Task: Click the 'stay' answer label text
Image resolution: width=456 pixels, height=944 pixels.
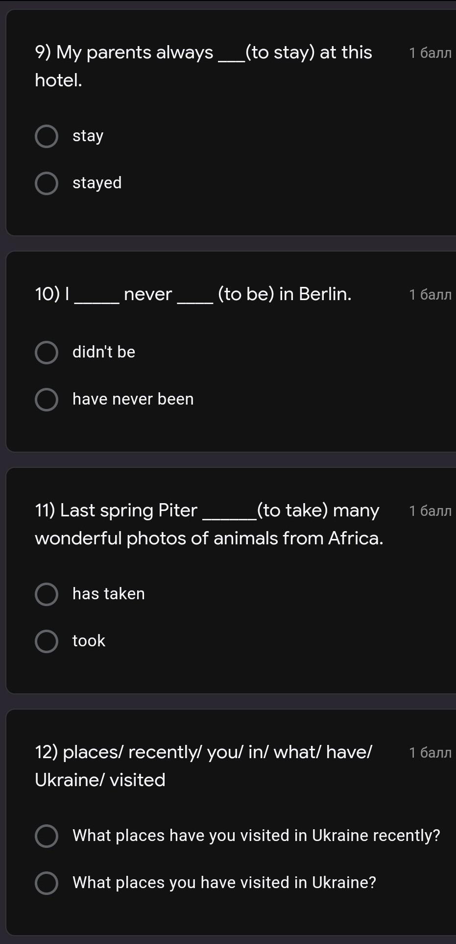Action: pyautogui.click(x=88, y=136)
